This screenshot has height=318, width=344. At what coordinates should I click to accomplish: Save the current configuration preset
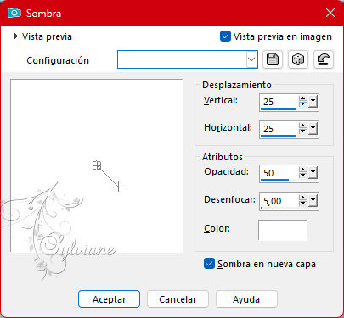[273, 59]
